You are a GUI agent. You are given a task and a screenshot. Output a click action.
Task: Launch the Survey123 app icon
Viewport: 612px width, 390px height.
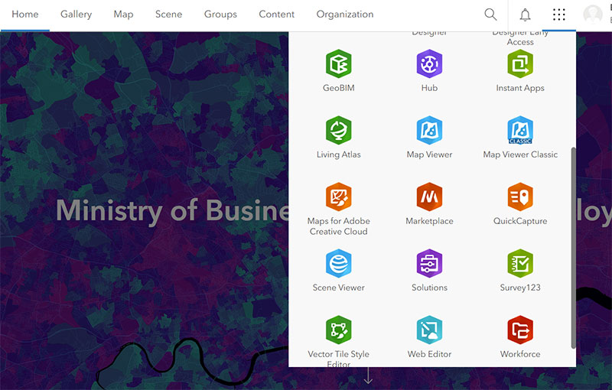[x=520, y=264]
